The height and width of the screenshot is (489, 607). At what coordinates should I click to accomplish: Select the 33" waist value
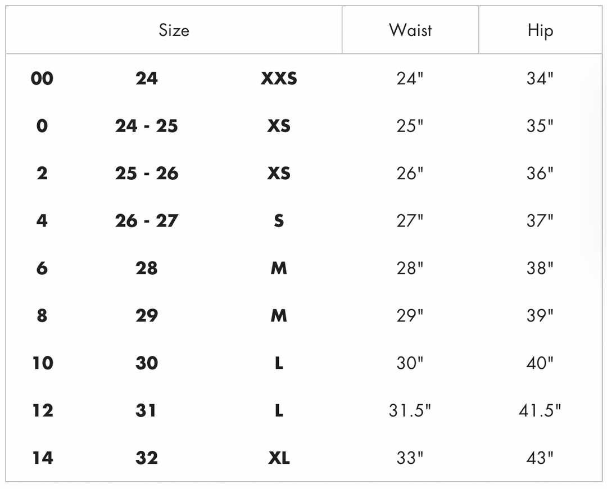coord(410,459)
